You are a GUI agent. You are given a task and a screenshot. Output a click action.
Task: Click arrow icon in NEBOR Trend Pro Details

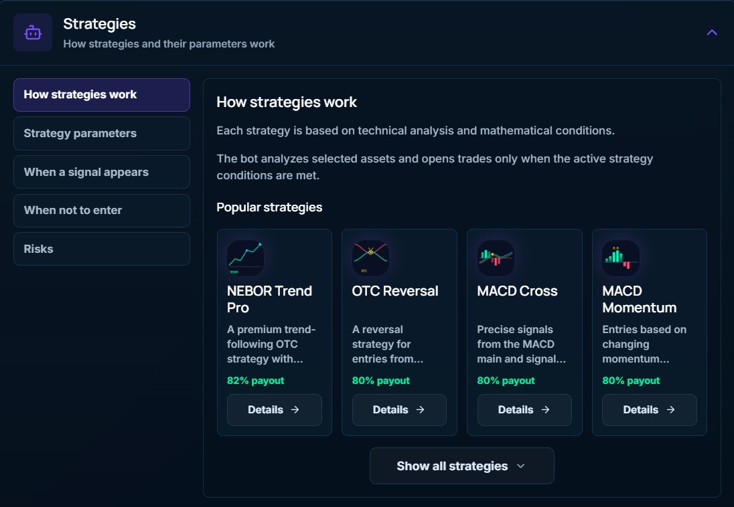pos(295,410)
